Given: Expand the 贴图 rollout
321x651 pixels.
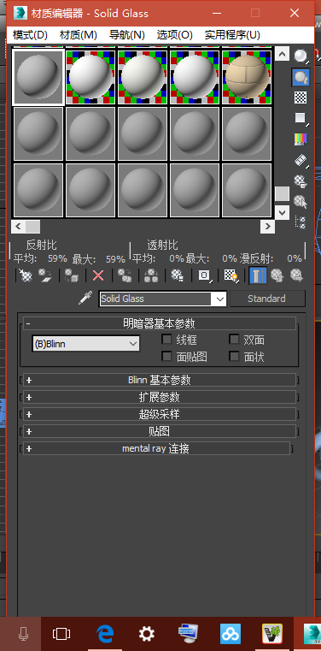Looking at the screenshot, I should point(160,431).
